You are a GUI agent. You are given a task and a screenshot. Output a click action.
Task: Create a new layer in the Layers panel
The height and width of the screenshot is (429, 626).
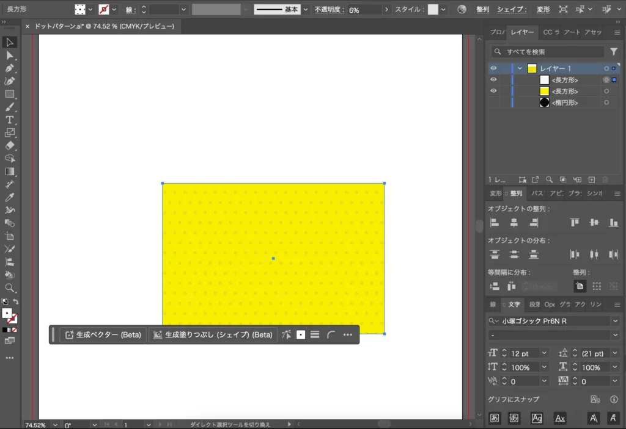click(x=591, y=179)
